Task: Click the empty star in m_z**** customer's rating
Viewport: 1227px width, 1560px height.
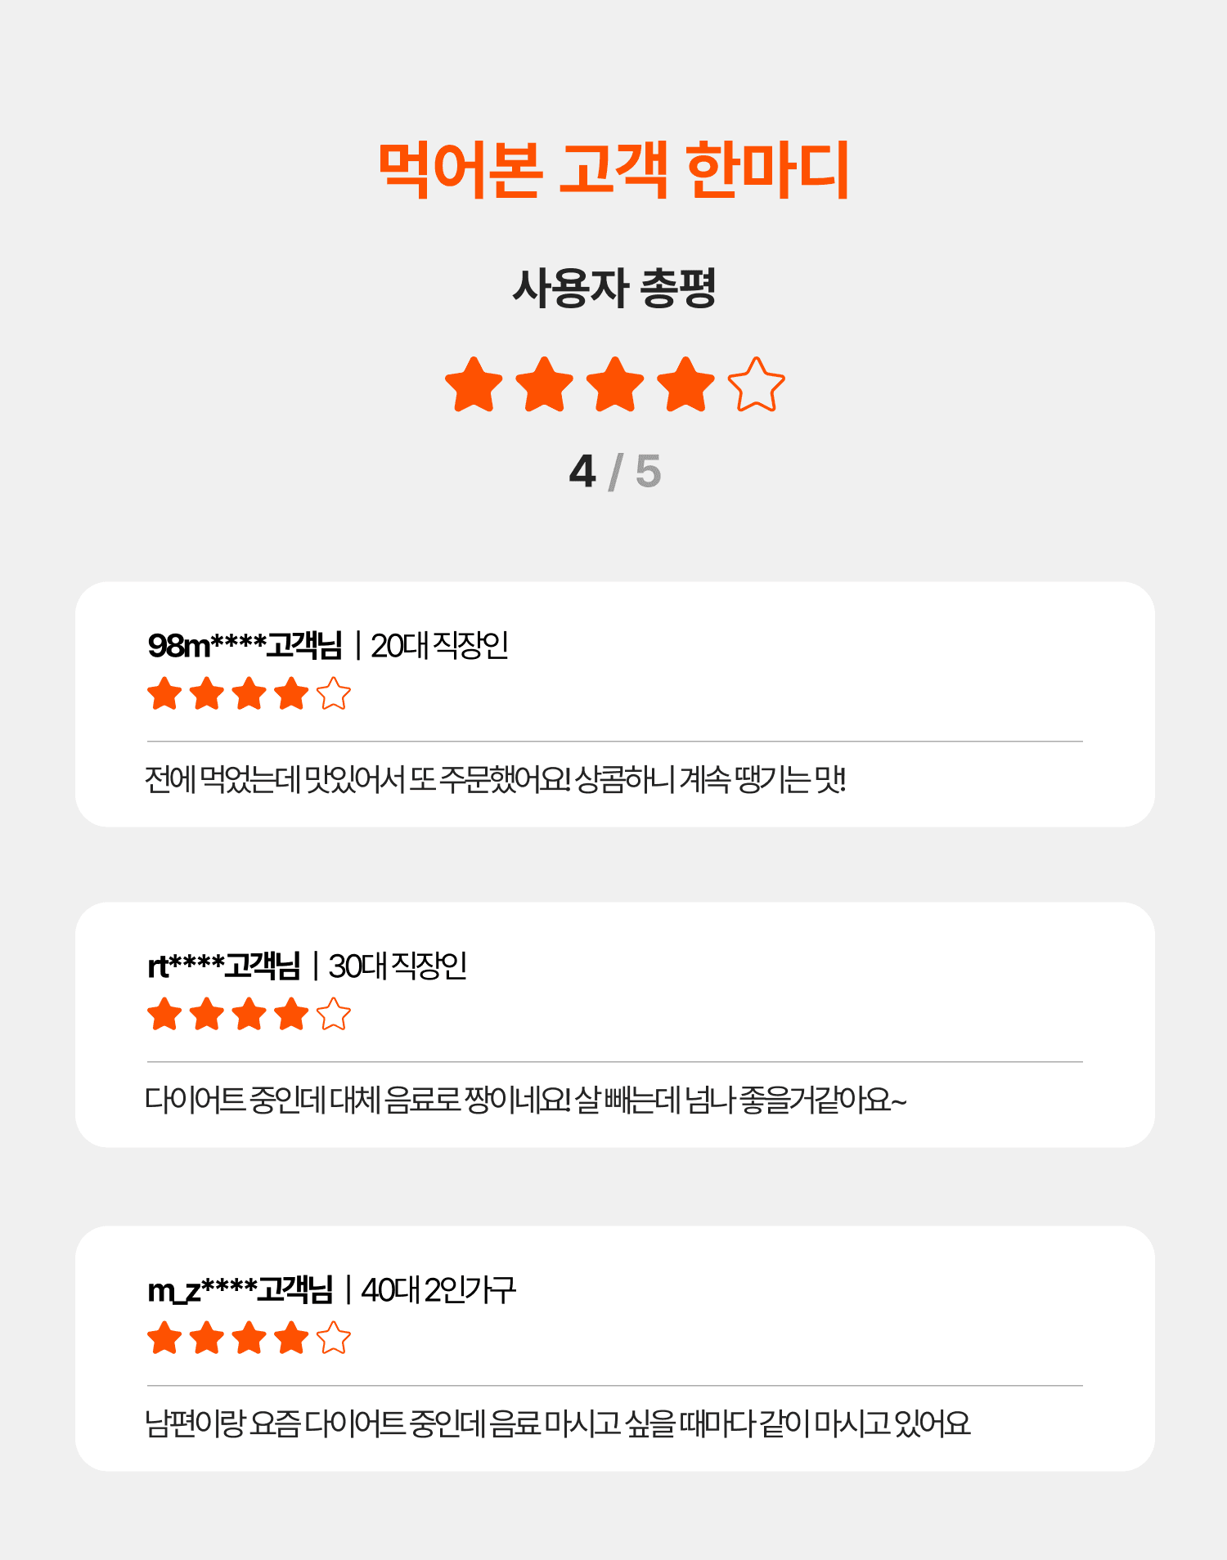Action: pyautogui.click(x=334, y=1338)
